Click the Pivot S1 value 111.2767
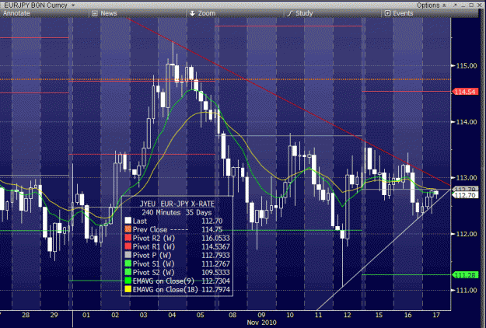This screenshot has width=486, height=328. [x=215, y=264]
